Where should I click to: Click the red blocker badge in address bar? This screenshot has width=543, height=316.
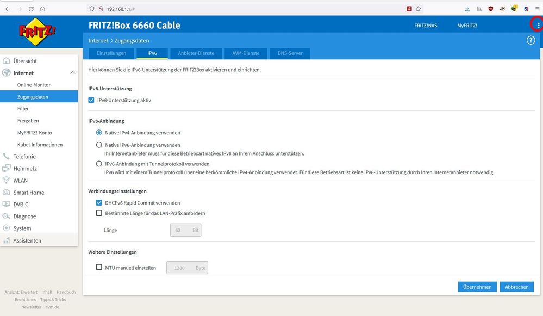pyautogui.click(x=409, y=9)
